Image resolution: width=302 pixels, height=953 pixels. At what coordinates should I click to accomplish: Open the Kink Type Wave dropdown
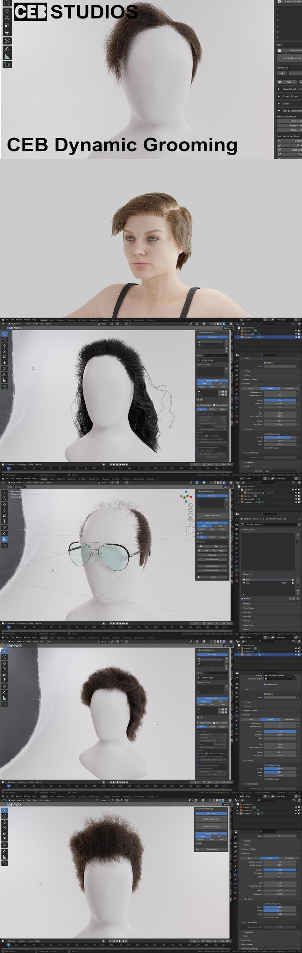[281, 471]
